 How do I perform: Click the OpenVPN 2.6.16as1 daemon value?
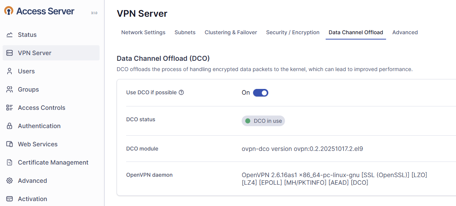pos(334,179)
